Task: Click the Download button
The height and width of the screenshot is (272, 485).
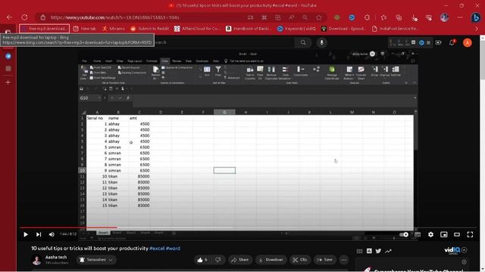Action: [271, 260]
